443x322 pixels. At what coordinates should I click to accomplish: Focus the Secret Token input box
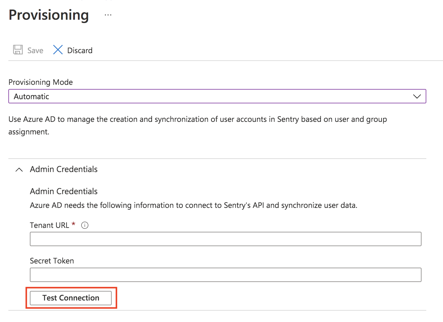coord(225,275)
